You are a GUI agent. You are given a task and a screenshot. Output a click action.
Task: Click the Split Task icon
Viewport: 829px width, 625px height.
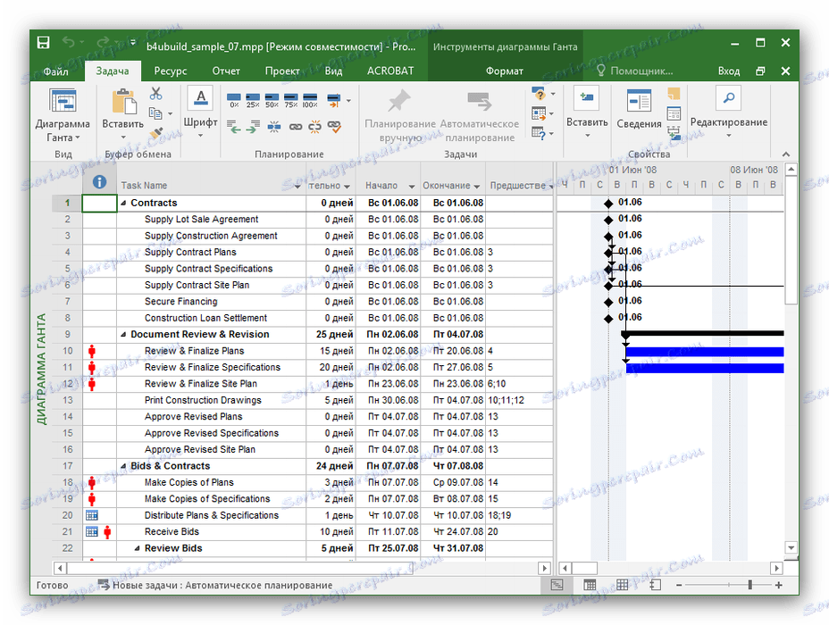[x=274, y=126]
